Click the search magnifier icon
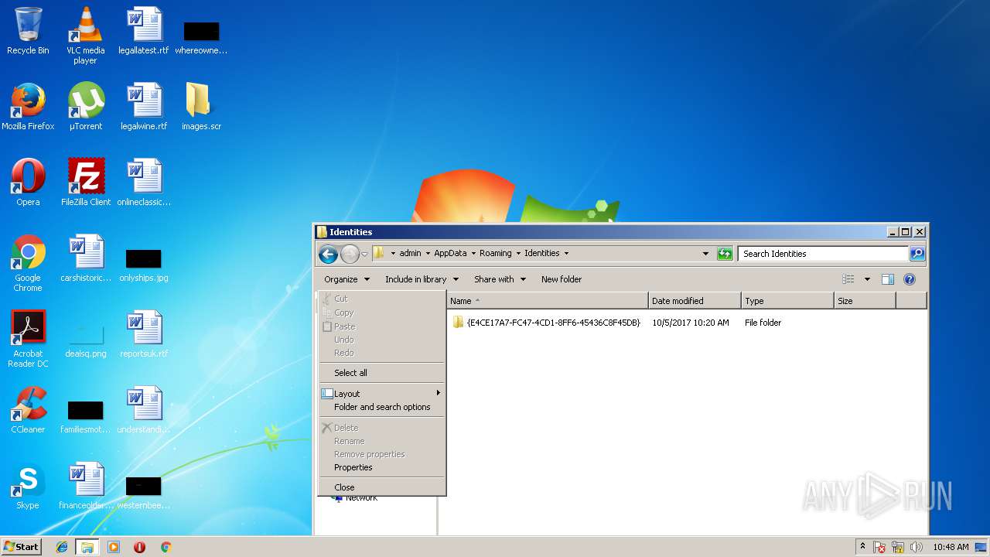The image size is (990, 557). click(917, 254)
